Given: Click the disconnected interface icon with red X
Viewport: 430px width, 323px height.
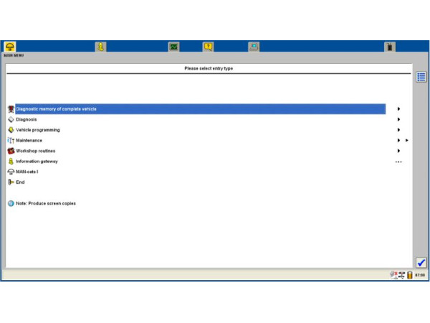Looking at the screenshot, I should pyautogui.click(x=393, y=275).
